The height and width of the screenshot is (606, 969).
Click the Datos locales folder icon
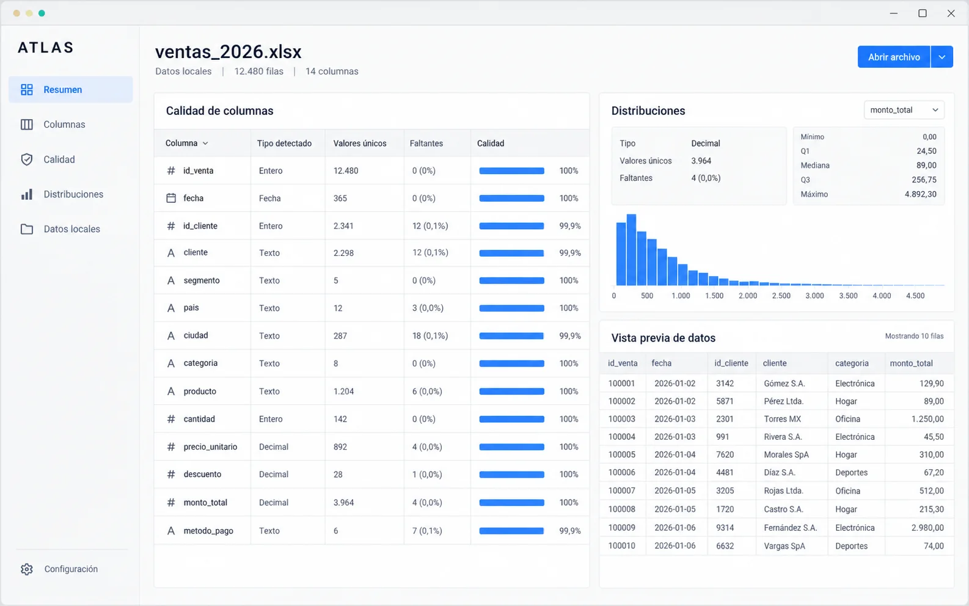click(27, 229)
